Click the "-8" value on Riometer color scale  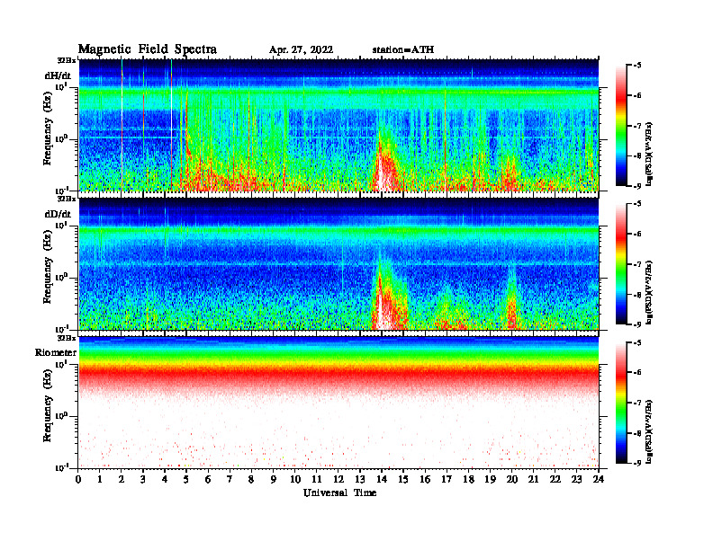click(x=637, y=433)
